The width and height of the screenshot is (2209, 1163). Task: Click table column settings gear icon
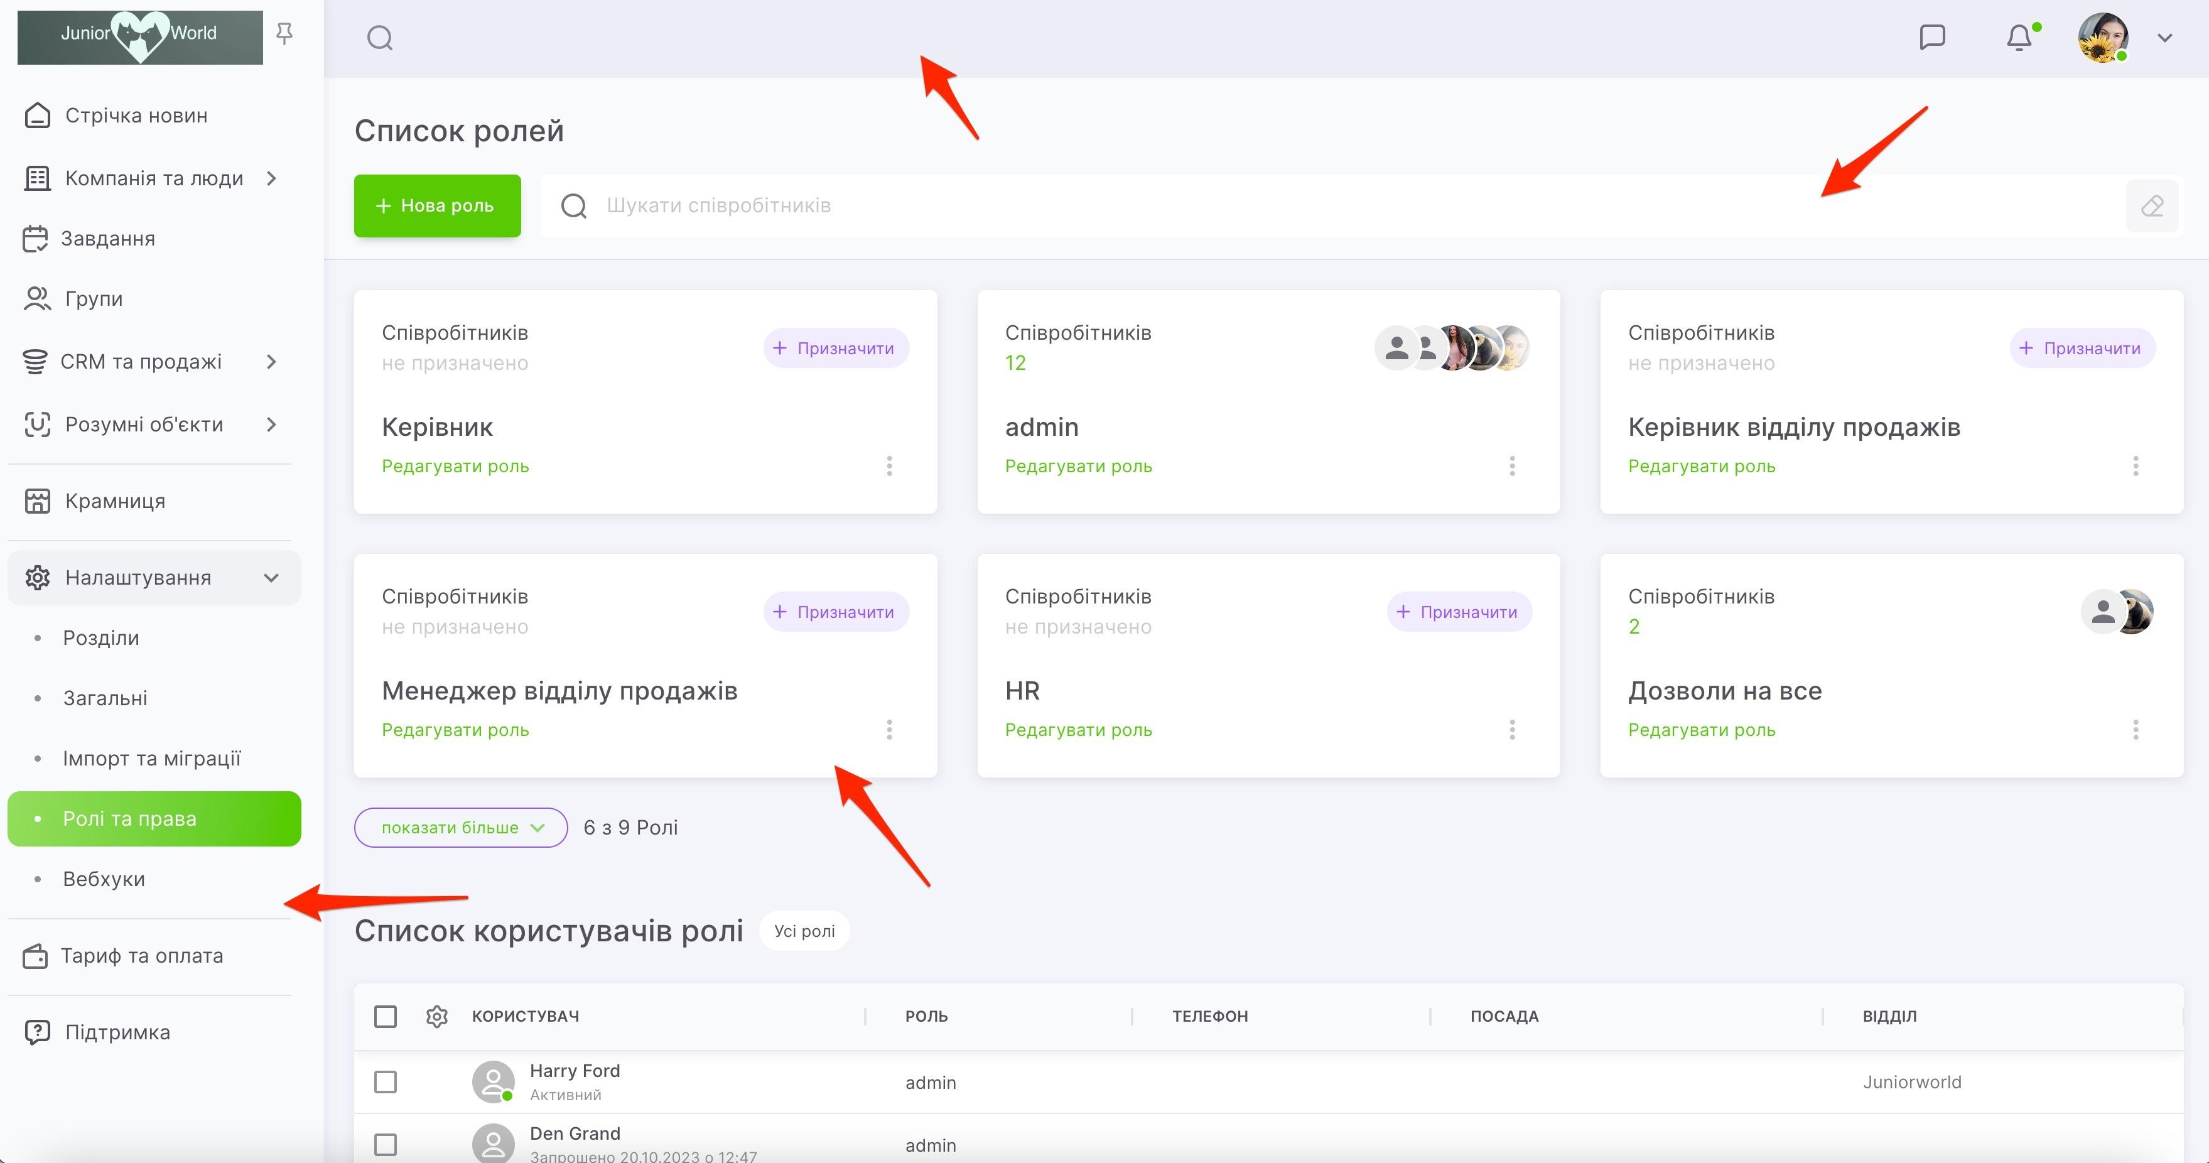[x=436, y=1016]
